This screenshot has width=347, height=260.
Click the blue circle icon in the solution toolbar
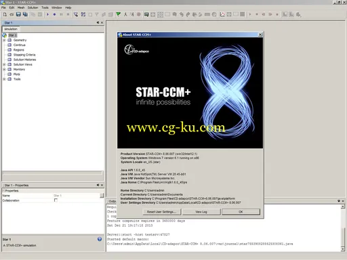[x=54, y=14]
